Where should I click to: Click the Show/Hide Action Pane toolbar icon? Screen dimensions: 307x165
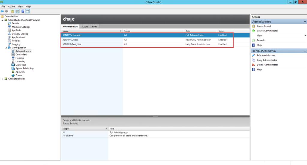(27, 11)
